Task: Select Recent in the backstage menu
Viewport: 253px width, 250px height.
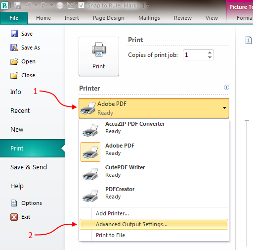Action: (20, 110)
